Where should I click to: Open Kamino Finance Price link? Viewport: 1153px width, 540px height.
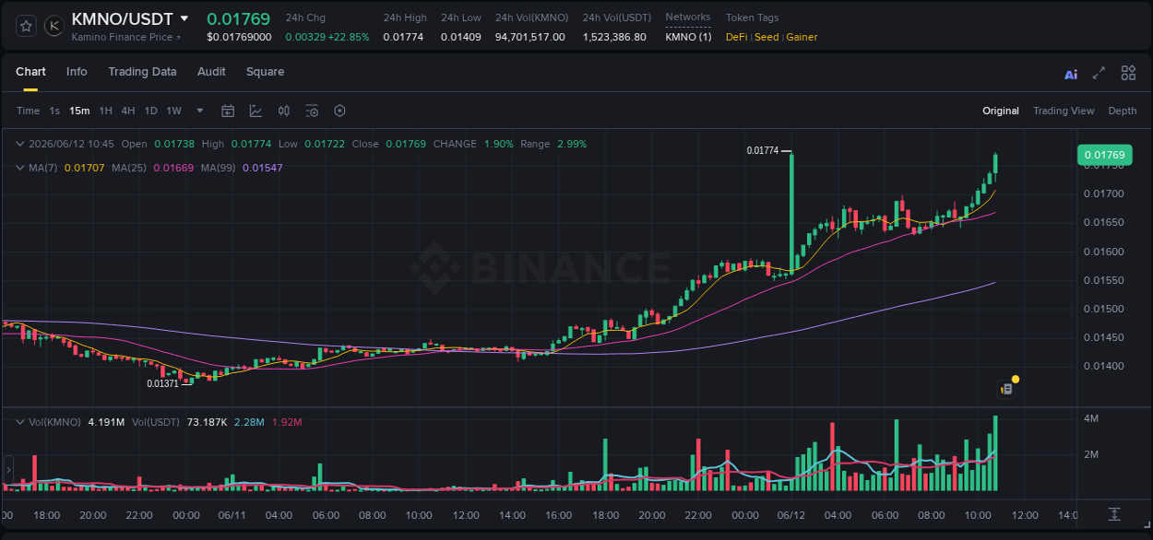coord(126,37)
